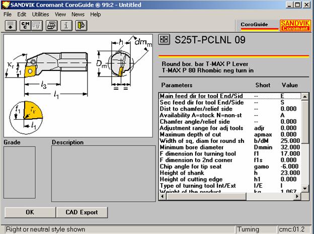This screenshot has height=234, width=314.
Task: Click the greyed filter list toolbar icon
Action: point(37,26)
